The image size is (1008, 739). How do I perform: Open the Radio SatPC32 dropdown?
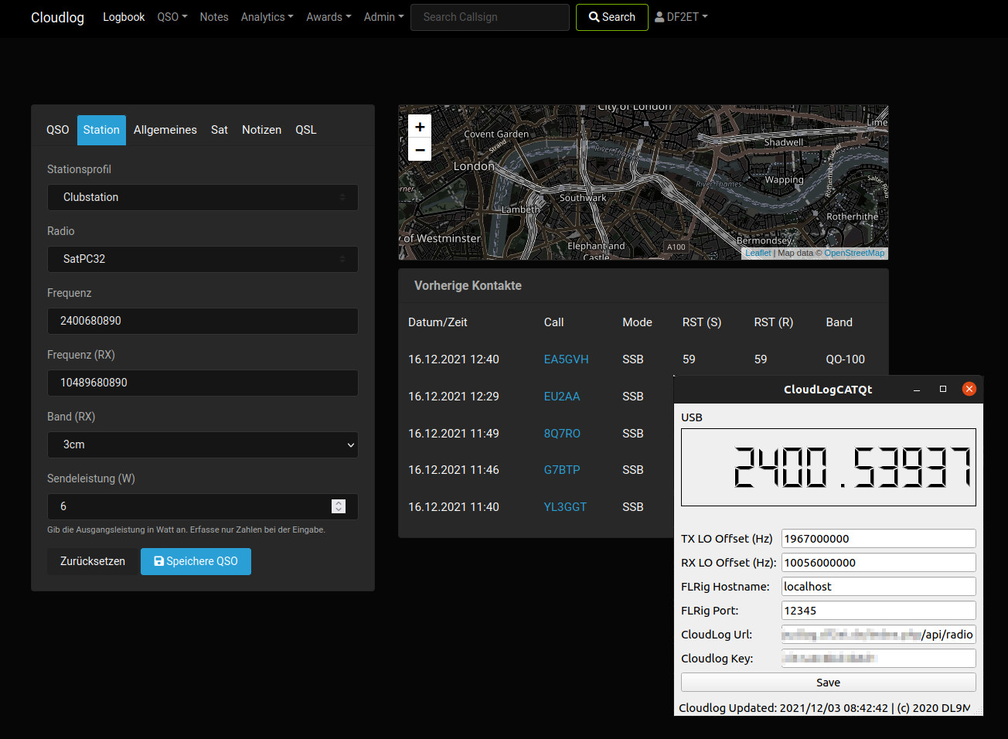203,259
